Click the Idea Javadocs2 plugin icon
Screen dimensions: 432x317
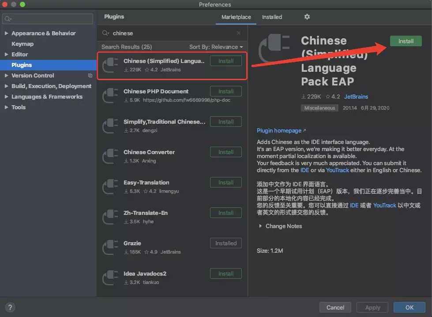(x=110, y=278)
